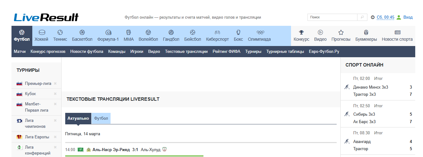This screenshot has height=157, width=423.
Task: Open the Аль-Наср Эр-Рияд team link
Action: [x=111, y=150]
